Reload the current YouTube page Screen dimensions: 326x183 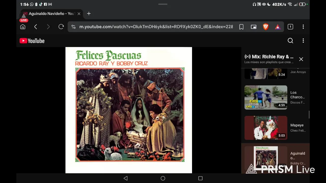click(61, 27)
